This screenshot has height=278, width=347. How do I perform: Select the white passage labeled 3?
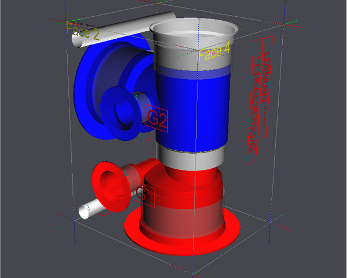(x=87, y=209)
